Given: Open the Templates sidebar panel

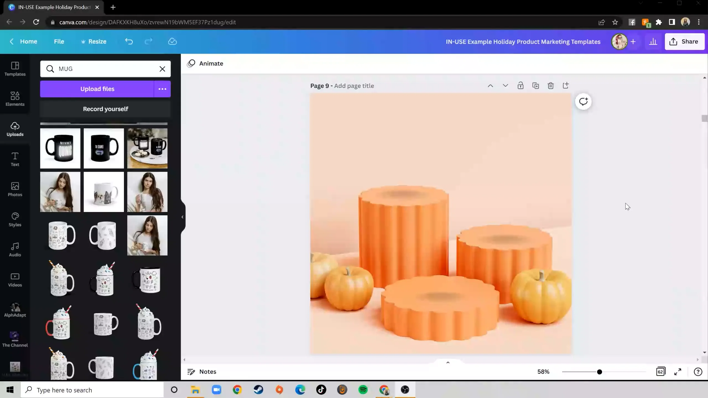Looking at the screenshot, I should (15, 69).
